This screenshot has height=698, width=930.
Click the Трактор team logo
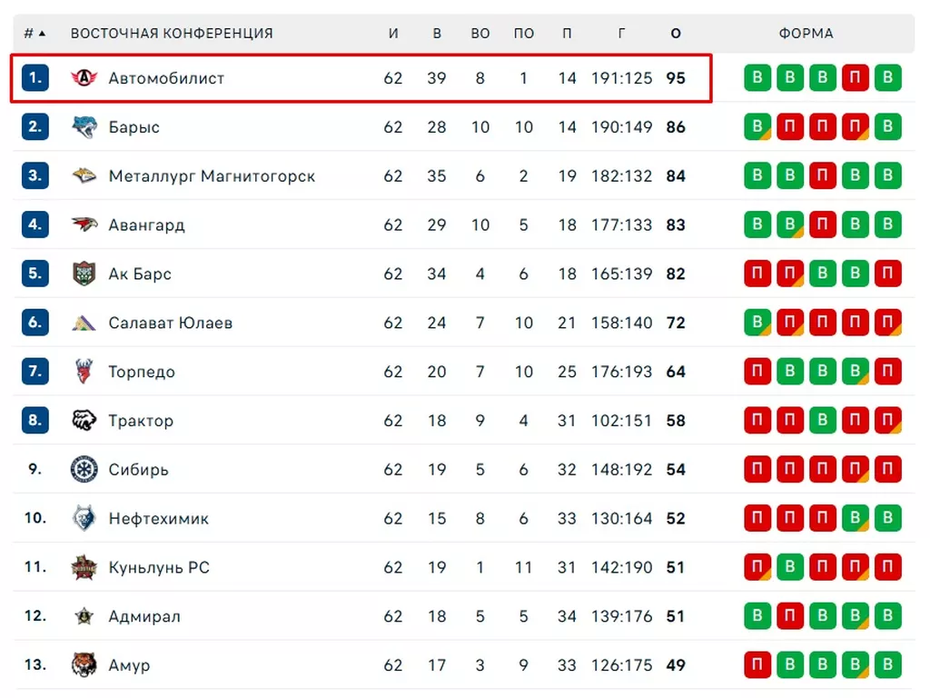[x=84, y=421]
